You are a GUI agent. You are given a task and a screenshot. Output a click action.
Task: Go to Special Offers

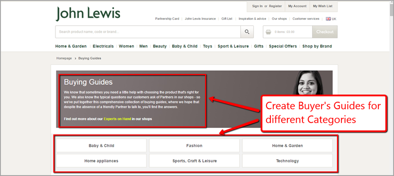tap(283, 46)
